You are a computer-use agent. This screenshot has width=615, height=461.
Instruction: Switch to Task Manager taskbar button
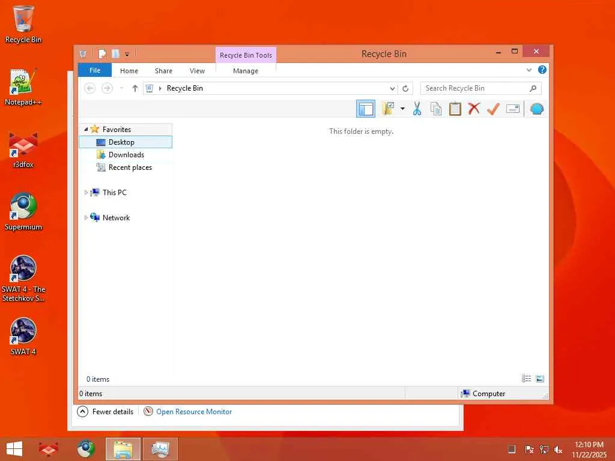(x=160, y=449)
